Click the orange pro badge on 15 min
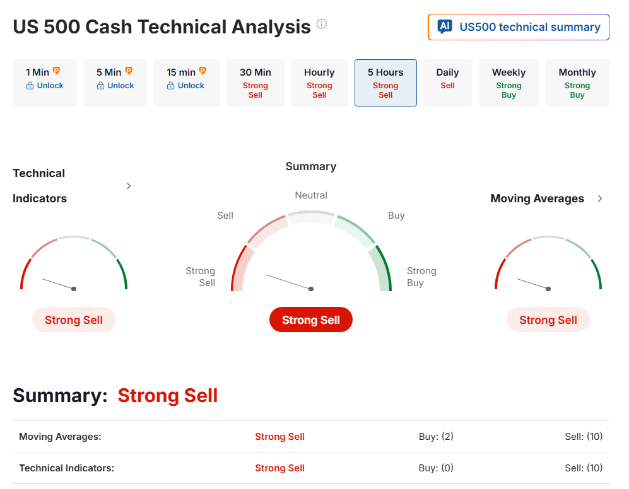 (x=203, y=71)
